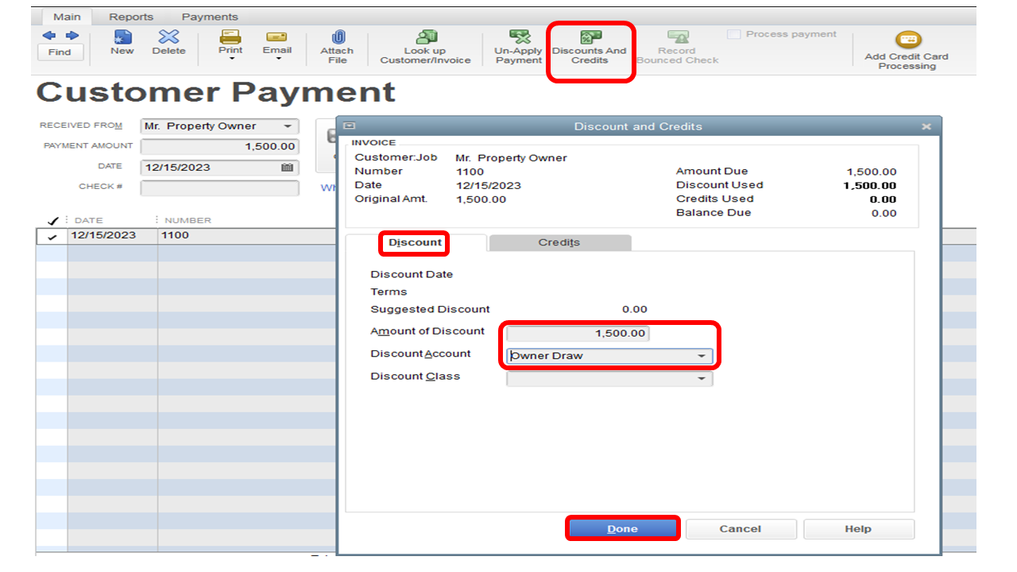Click the Cancel button
Screen dimensions: 1017x572
tap(740, 528)
